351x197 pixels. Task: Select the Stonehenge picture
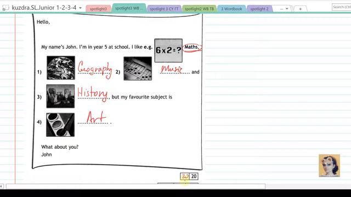tap(60, 96)
